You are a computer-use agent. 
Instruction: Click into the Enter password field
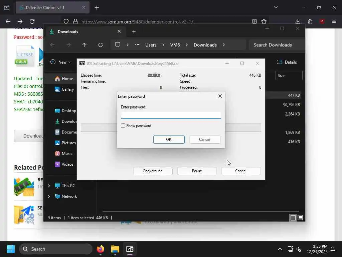(x=171, y=115)
